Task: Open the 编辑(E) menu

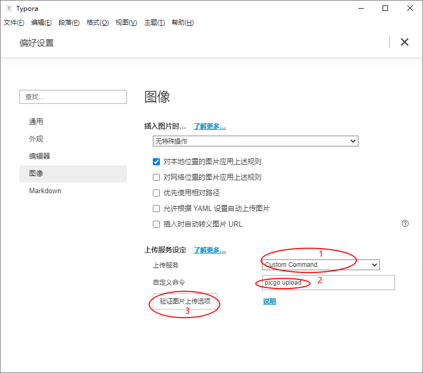Action: 41,23
